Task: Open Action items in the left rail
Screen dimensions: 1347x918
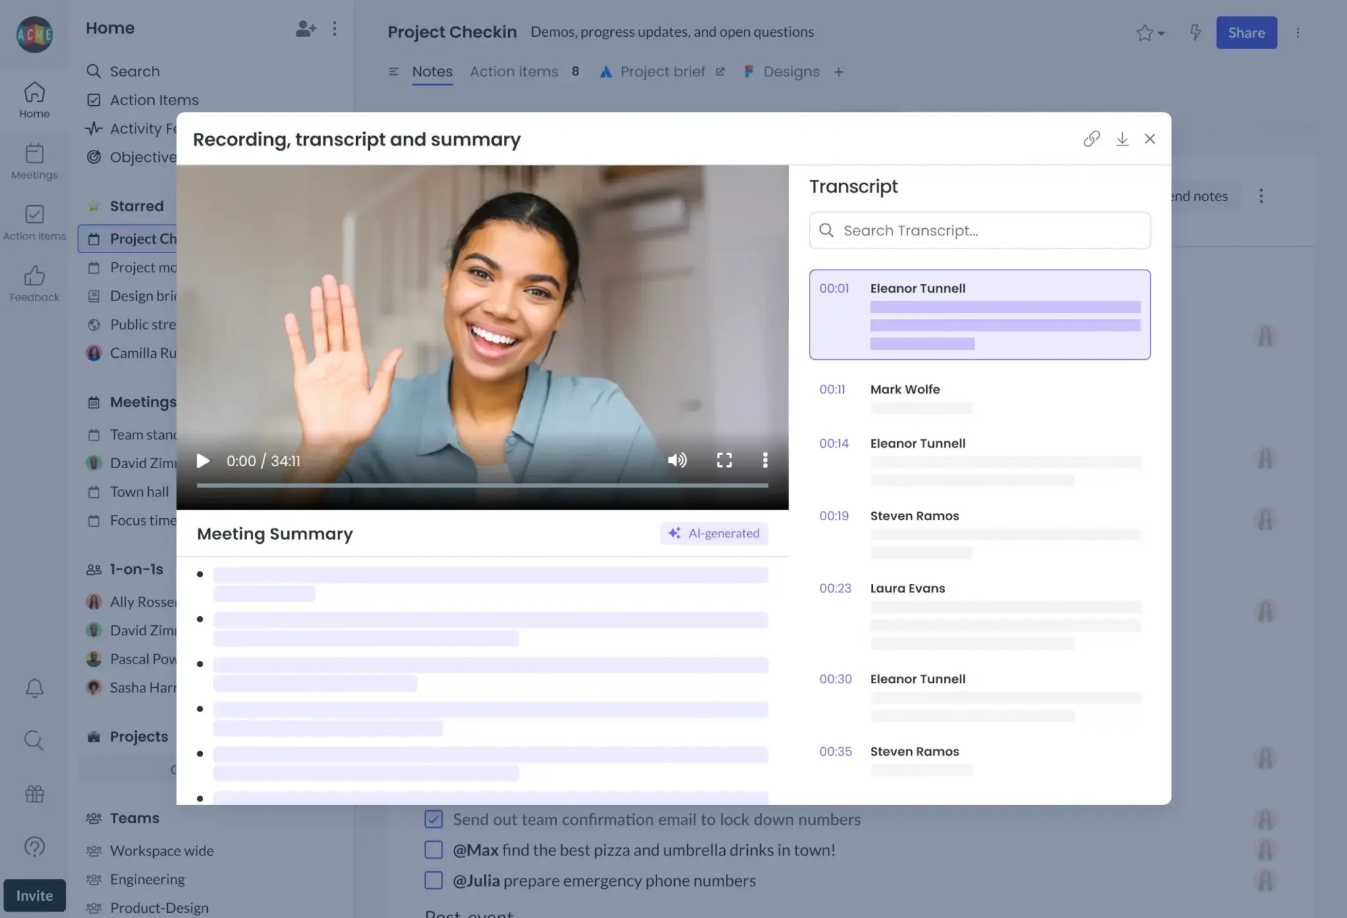Action: [34, 222]
